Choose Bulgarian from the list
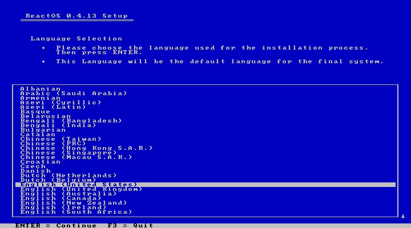Screen dimensions: 411x228 pos(43,130)
